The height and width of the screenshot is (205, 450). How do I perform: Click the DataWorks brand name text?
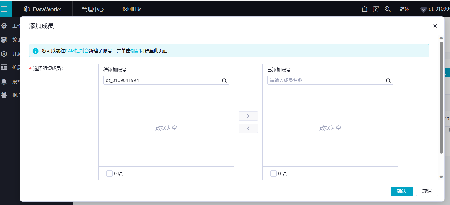coord(47,9)
